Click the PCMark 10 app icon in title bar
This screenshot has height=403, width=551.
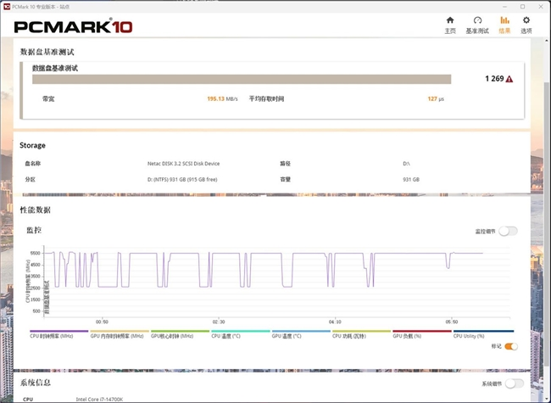click(6, 5)
